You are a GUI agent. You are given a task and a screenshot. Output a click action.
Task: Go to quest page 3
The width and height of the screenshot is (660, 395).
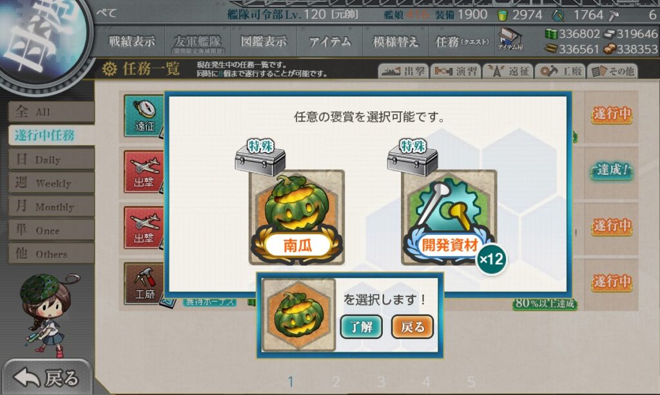pyautogui.click(x=381, y=381)
